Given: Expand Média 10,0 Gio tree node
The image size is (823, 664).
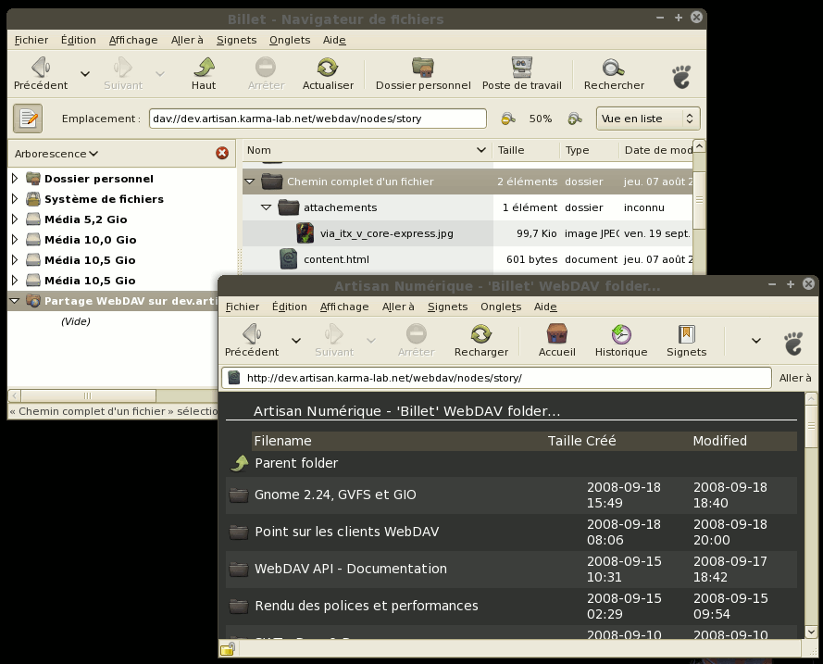Looking at the screenshot, I should tap(15, 239).
